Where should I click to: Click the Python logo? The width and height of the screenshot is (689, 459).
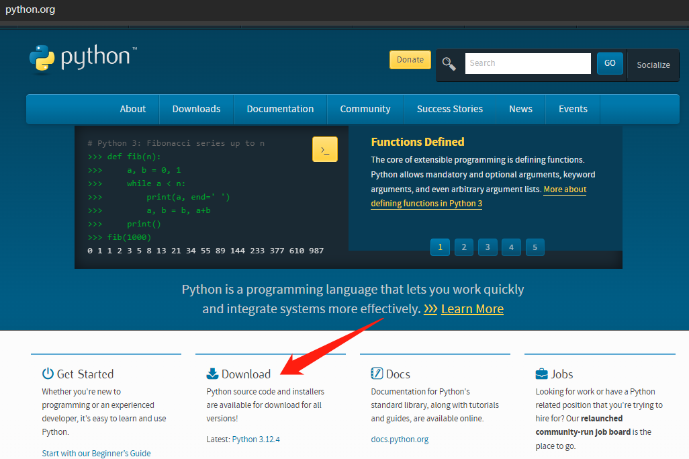(83, 58)
